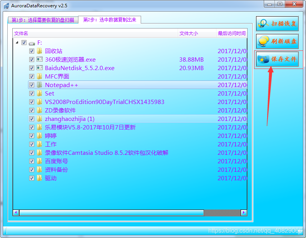This screenshot has width=306, height=238.
Task: Click folder icon of 回收站 row
Action: [39, 51]
